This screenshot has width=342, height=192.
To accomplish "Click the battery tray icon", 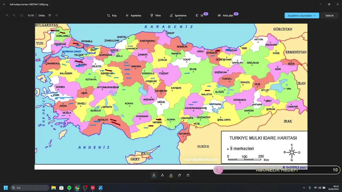I will click(324, 188).
